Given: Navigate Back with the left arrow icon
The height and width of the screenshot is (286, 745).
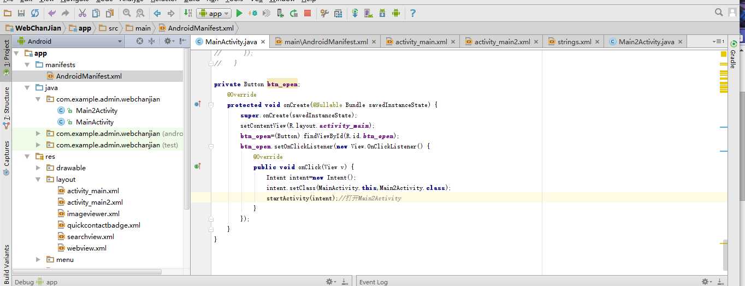Looking at the screenshot, I should (157, 13).
